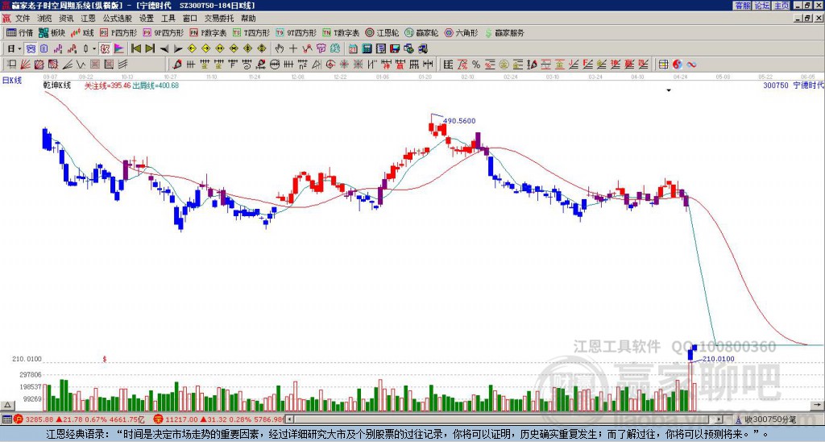Viewport: 825px width, 442px height.
Task: Open the 江恩 menu
Action: tap(88, 19)
